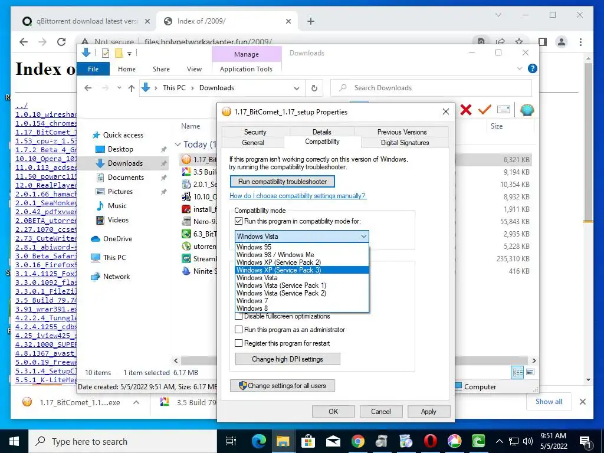The height and width of the screenshot is (453, 604).
Task: Click Search Downloads field
Action: pos(431,88)
